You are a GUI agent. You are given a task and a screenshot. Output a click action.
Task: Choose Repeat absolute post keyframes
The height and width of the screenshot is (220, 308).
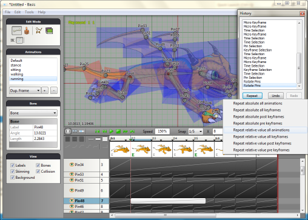click(265, 116)
